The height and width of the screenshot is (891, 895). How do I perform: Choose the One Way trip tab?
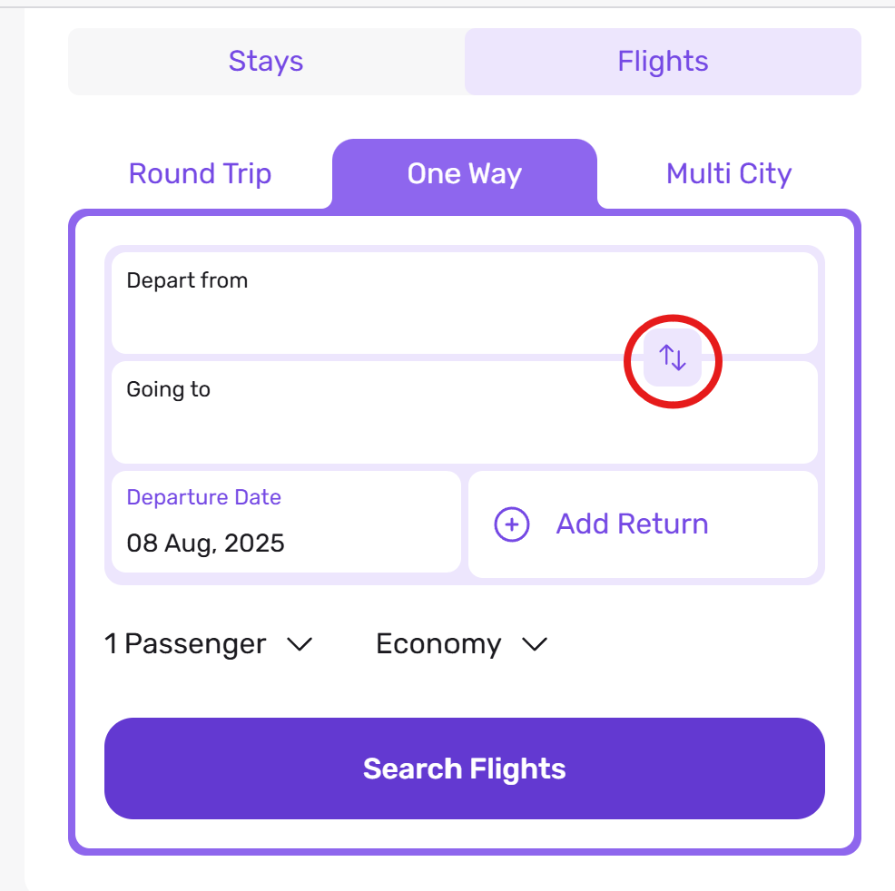point(465,174)
